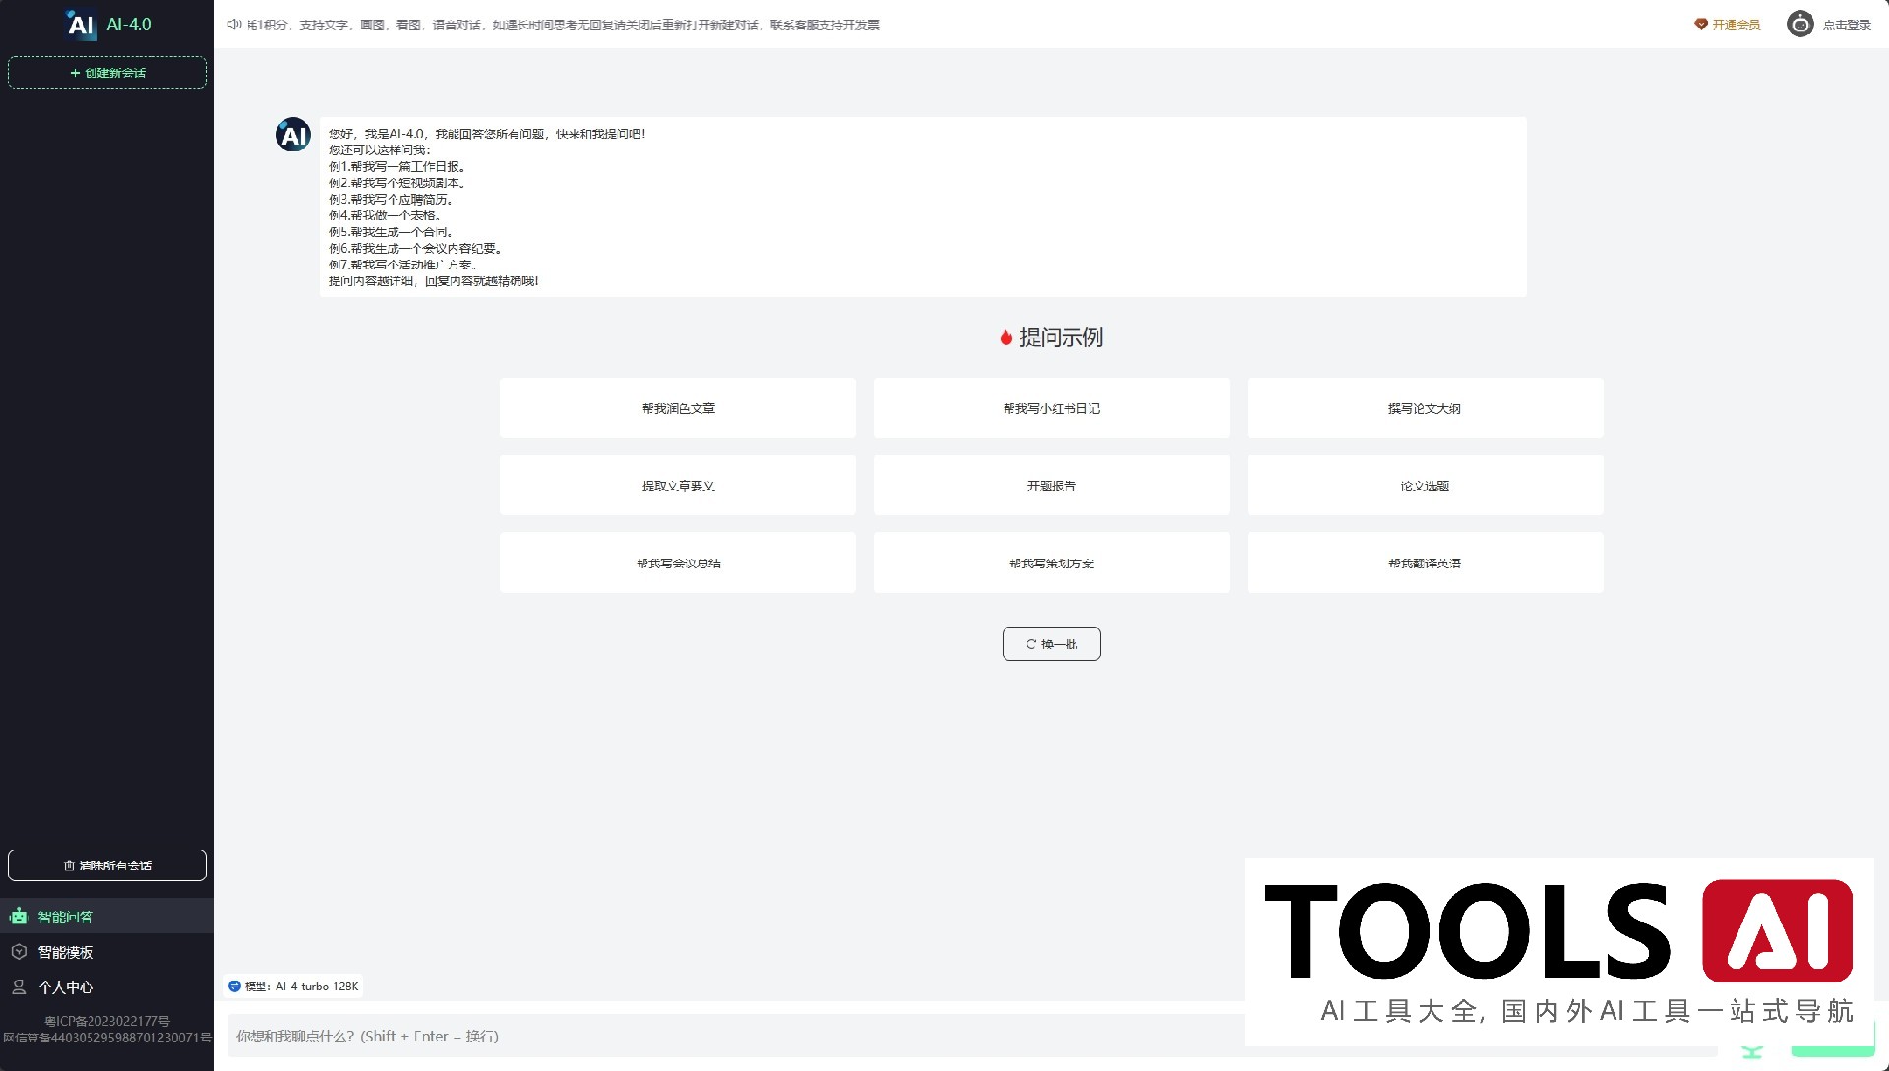The image size is (1889, 1071).
Task: Click the shield icon for 智能模板
Action: (x=19, y=952)
